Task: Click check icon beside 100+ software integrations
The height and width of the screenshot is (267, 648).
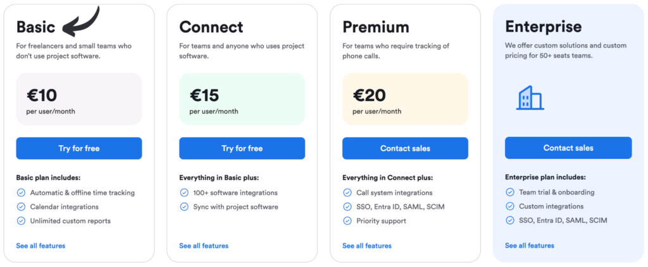Action: pyautogui.click(x=184, y=193)
